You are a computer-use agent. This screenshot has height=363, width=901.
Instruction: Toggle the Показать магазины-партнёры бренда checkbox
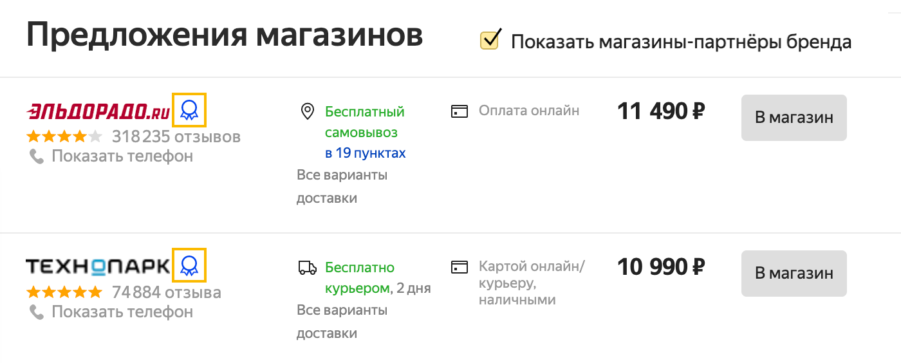[490, 41]
